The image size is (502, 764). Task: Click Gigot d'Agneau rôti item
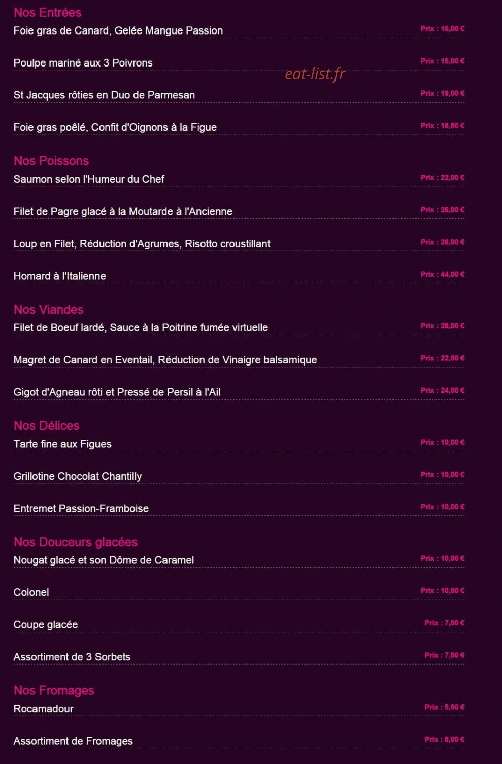pyautogui.click(x=117, y=392)
